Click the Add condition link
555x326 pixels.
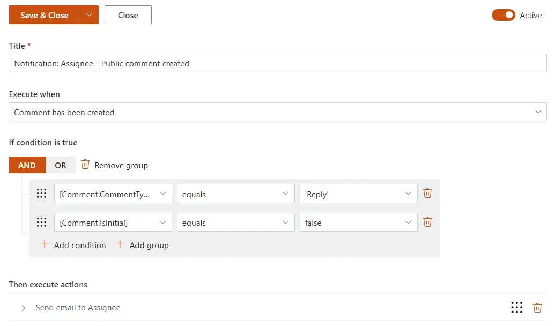tap(80, 245)
